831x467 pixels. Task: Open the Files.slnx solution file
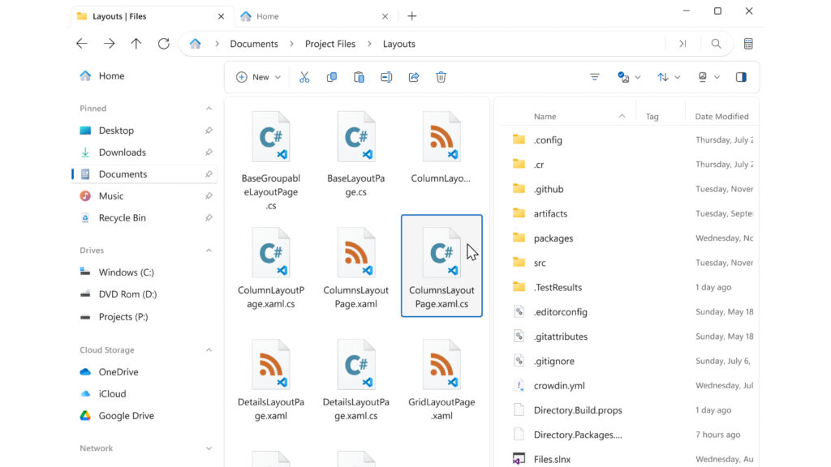pos(629,459)
